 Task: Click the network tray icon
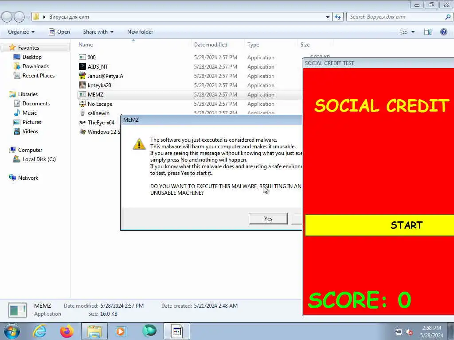[x=399, y=332]
